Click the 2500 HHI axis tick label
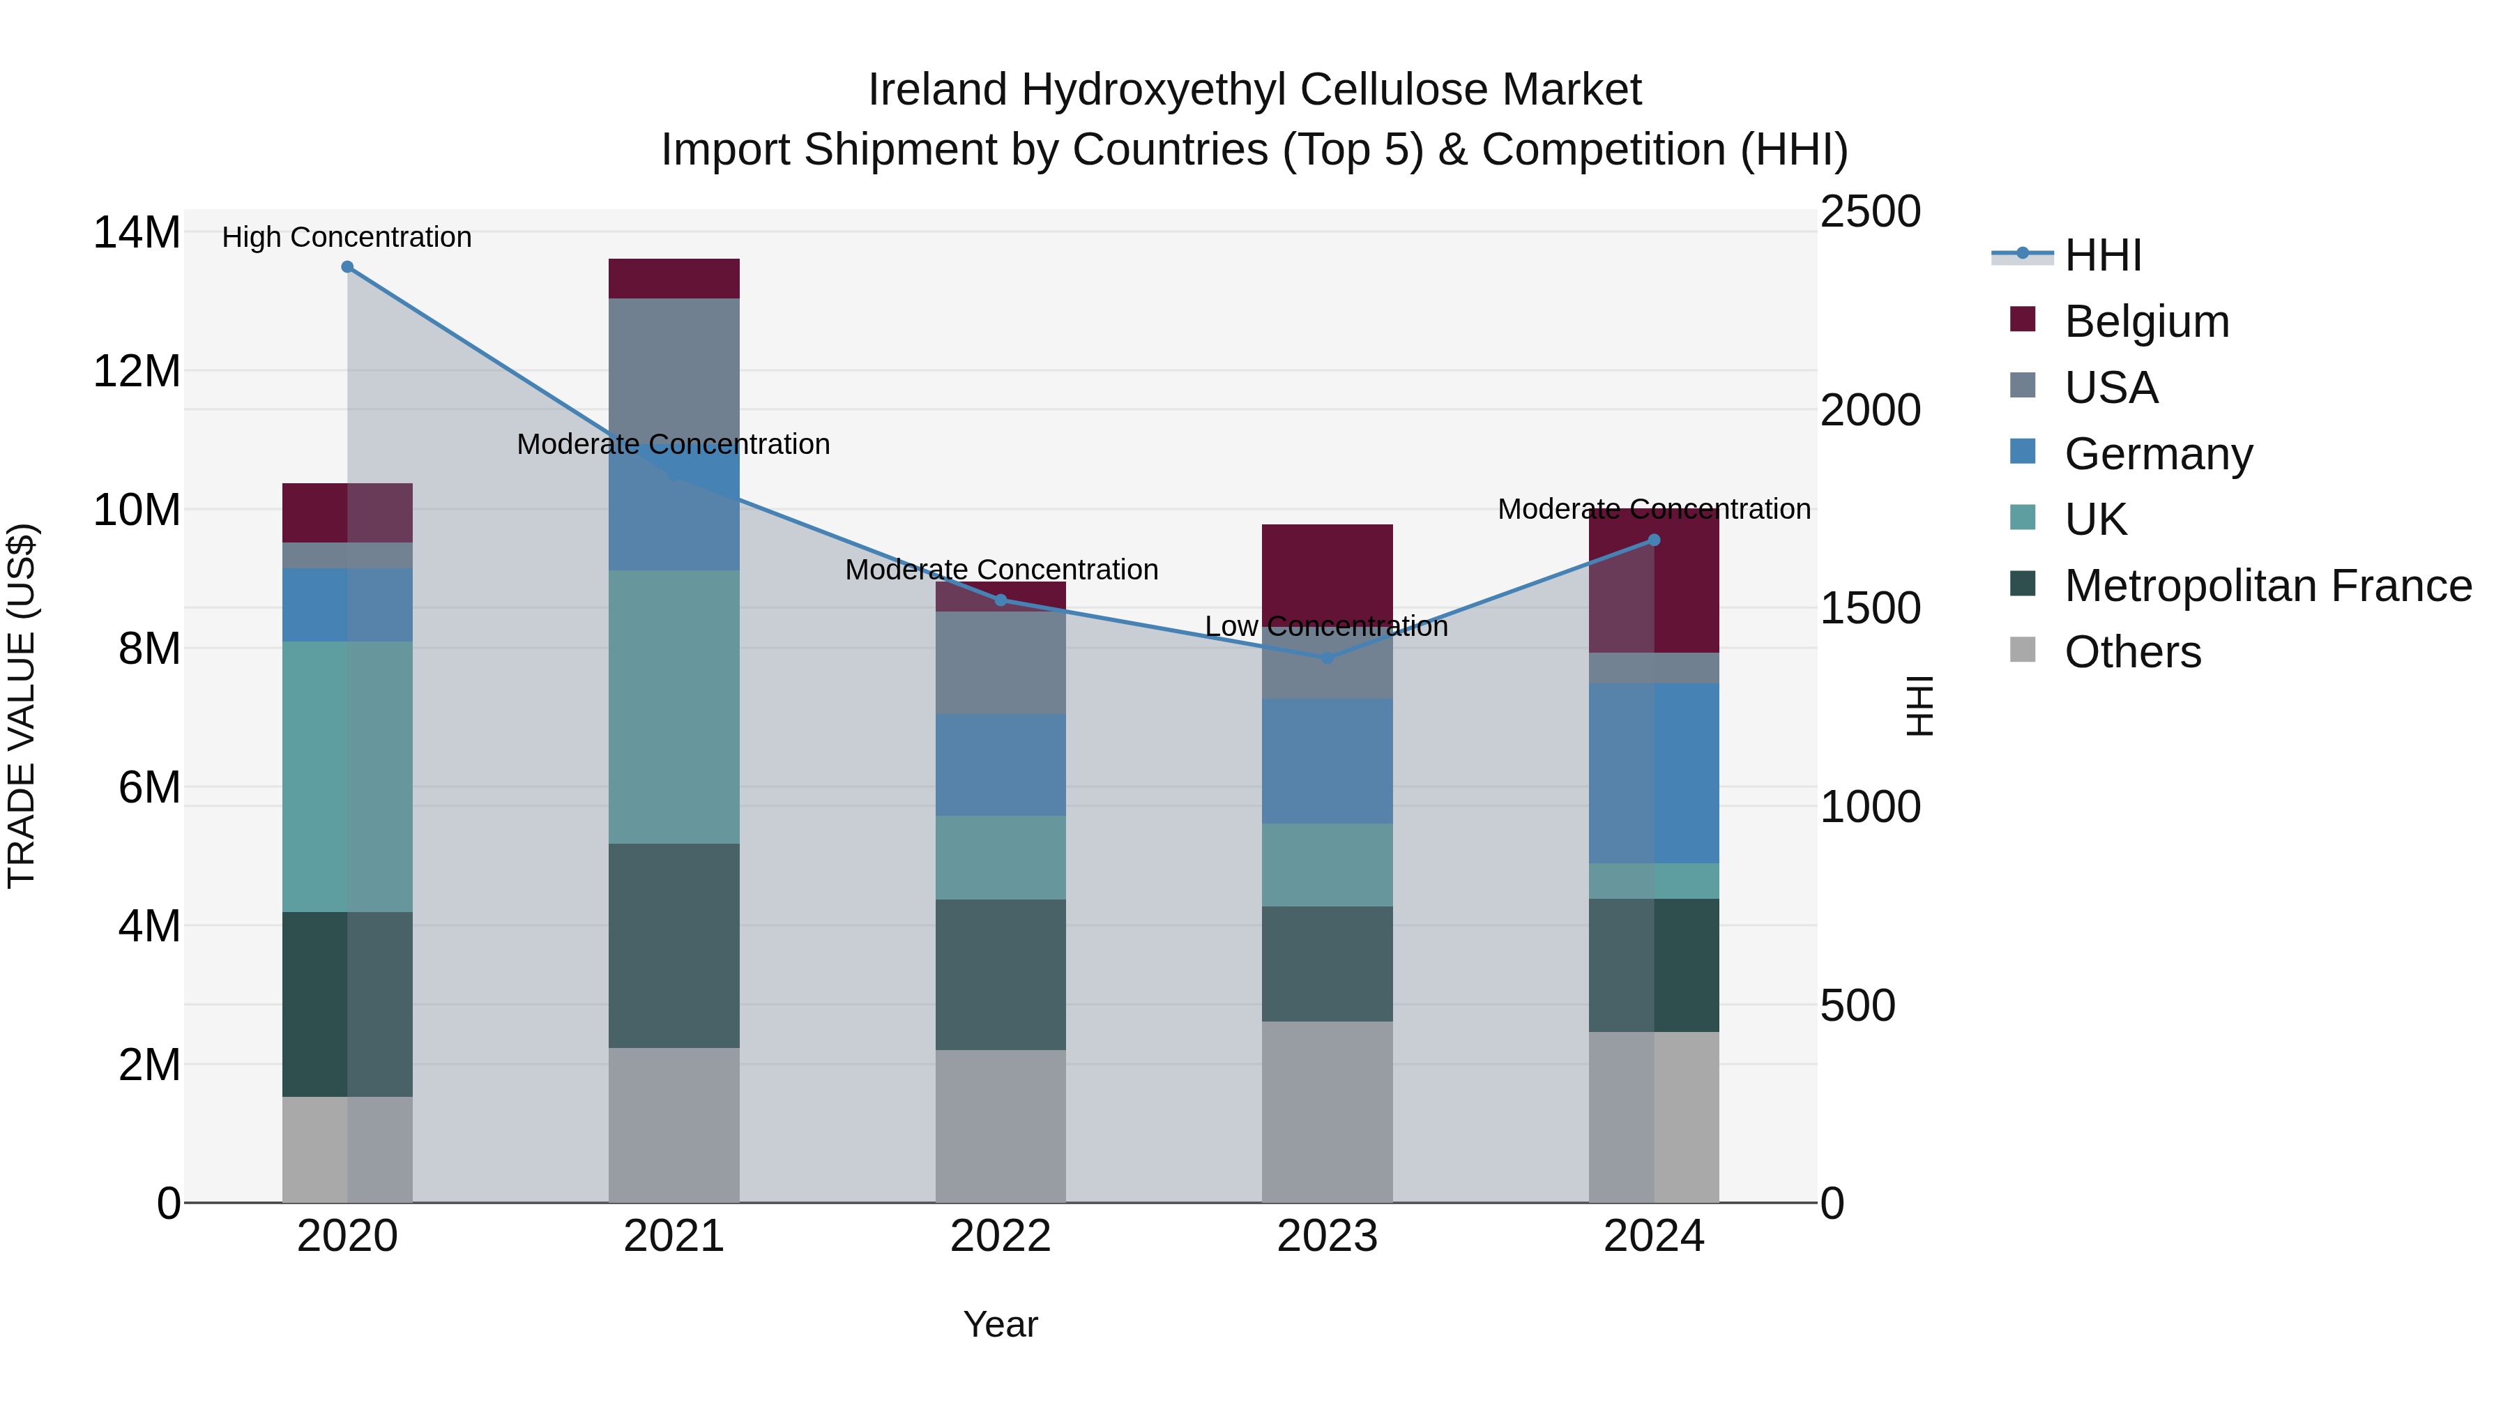Image resolution: width=2510 pixels, height=1412 pixels. [1871, 211]
